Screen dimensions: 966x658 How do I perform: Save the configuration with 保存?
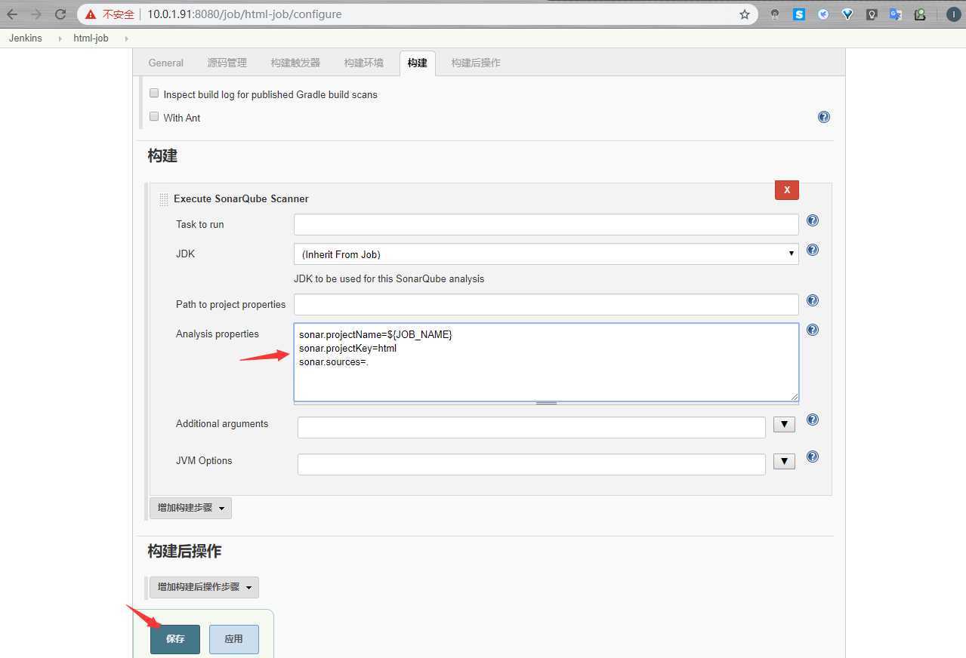tap(175, 639)
